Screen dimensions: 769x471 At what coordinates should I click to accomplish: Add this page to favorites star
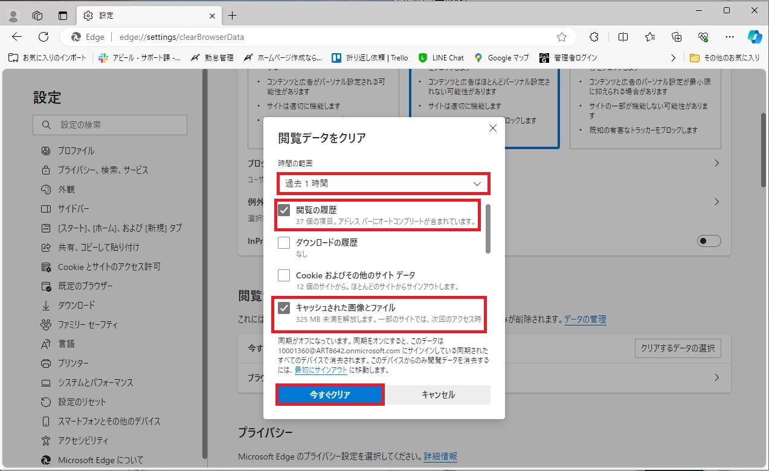(x=562, y=37)
